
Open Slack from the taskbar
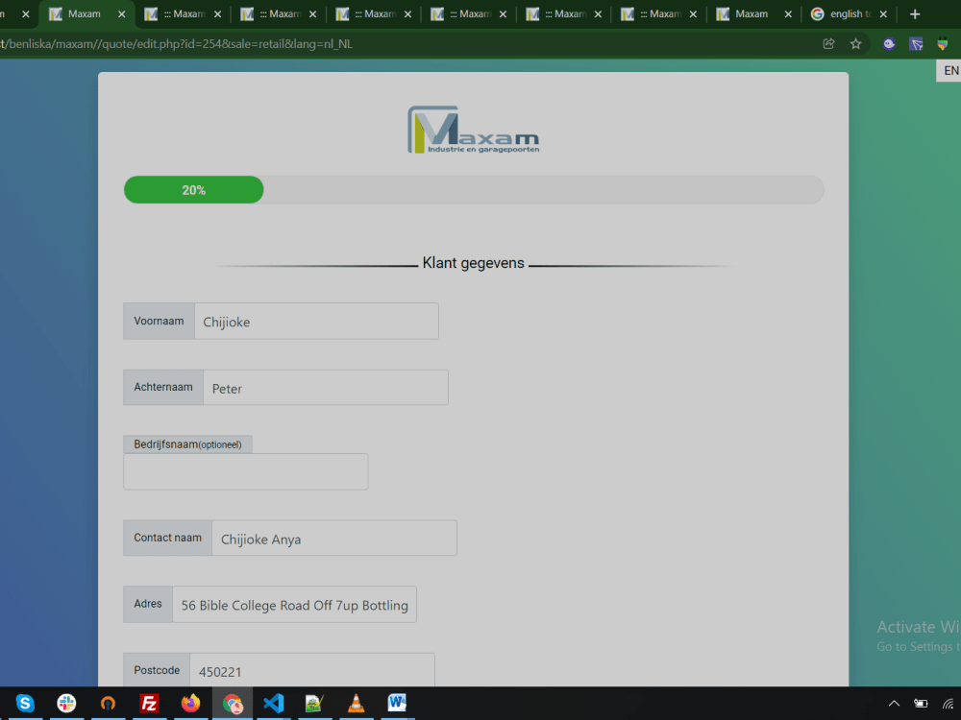click(x=66, y=703)
